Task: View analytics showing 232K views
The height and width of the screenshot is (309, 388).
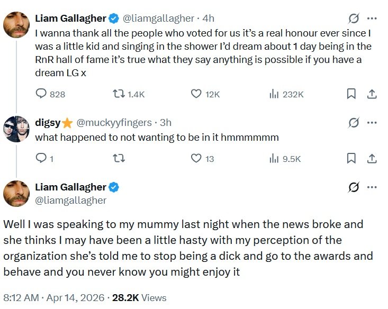Action: (275, 94)
